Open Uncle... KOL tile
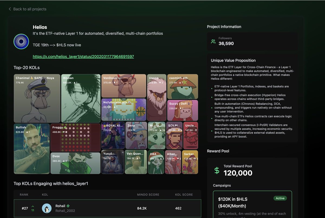This screenshot has width=325, height=218. click(x=191, y=135)
